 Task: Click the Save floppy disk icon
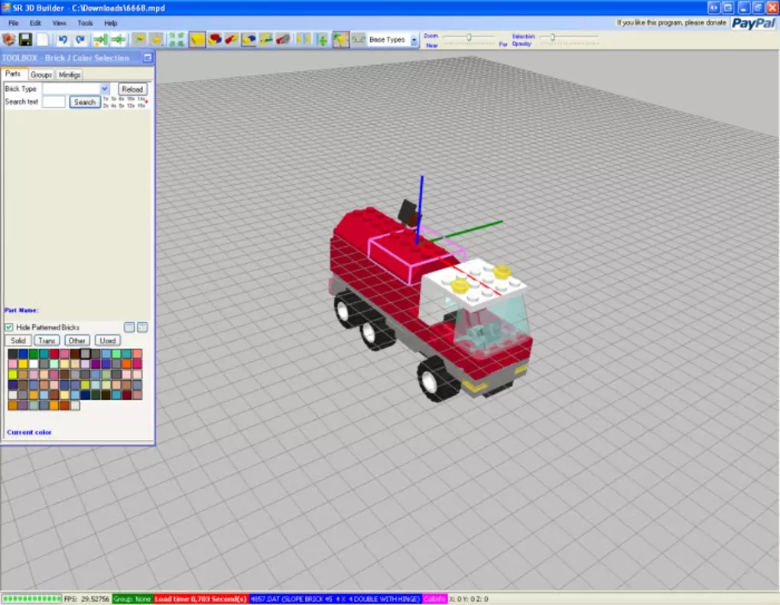[x=26, y=40]
